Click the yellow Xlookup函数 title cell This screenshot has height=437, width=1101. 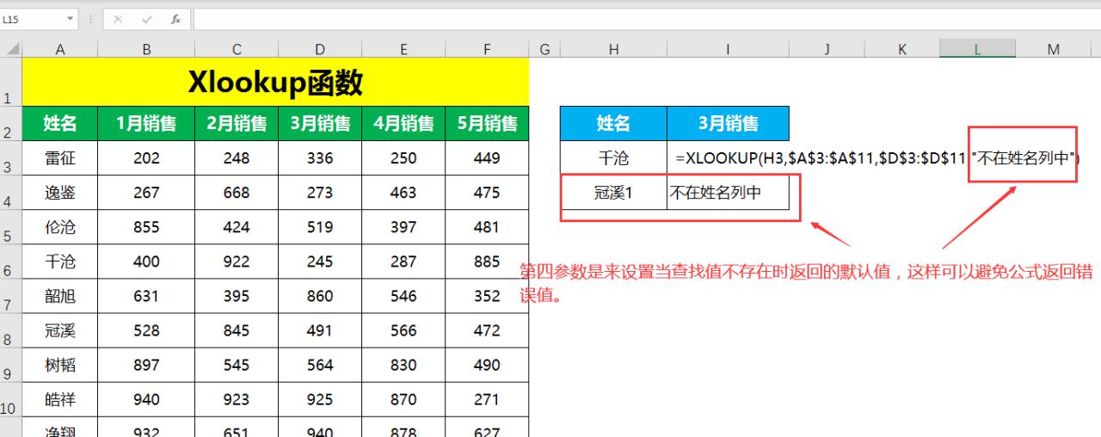click(x=275, y=83)
